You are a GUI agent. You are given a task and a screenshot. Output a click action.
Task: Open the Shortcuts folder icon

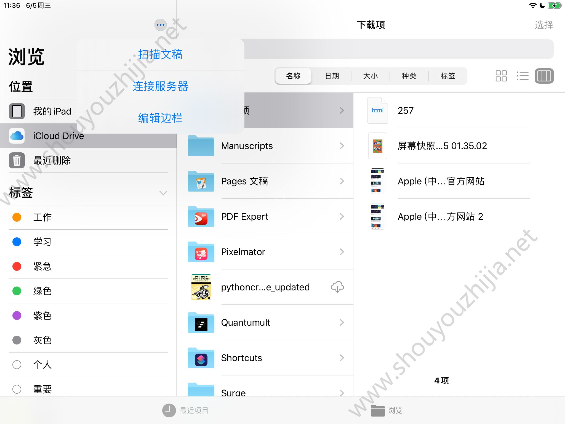click(x=201, y=358)
